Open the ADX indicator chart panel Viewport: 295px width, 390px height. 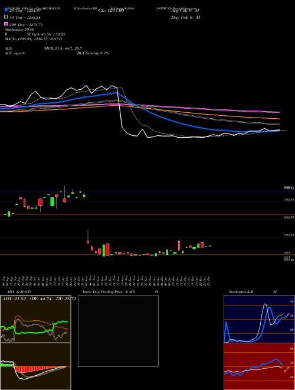(x=35, y=319)
